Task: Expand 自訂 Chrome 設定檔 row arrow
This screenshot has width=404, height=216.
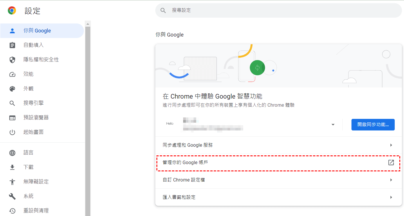Action: click(x=391, y=180)
